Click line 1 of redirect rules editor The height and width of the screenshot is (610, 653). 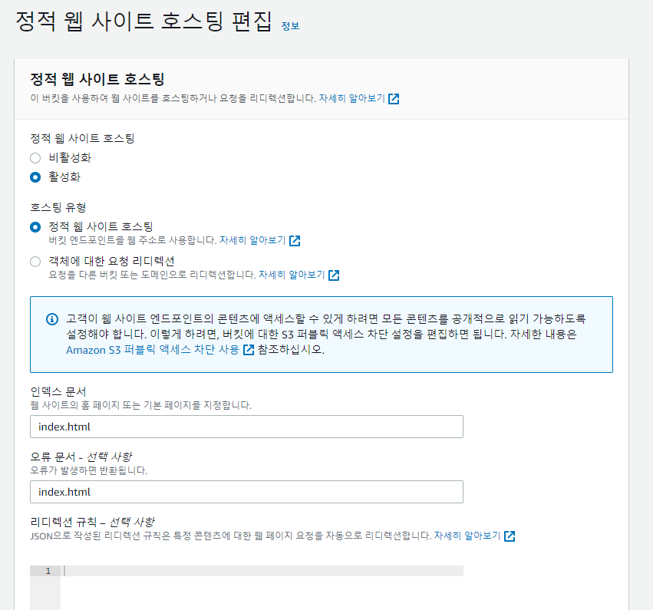pos(262,571)
